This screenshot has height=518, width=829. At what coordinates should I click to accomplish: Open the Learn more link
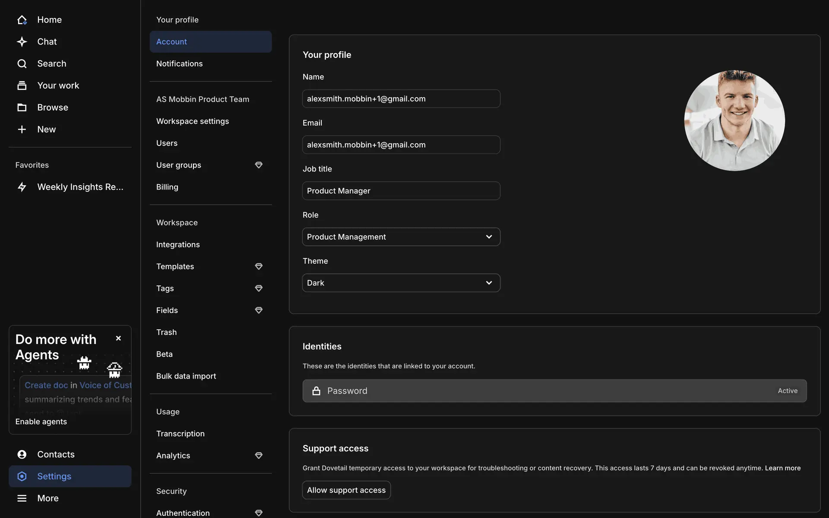782,468
